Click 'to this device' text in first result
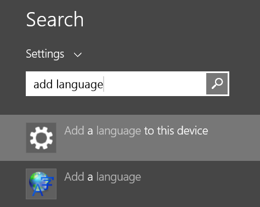 (x=176, y=131)
